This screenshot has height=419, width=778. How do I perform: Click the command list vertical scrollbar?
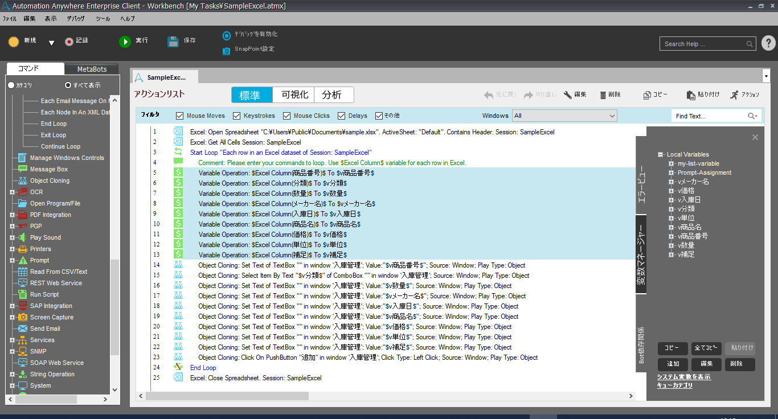114,307
